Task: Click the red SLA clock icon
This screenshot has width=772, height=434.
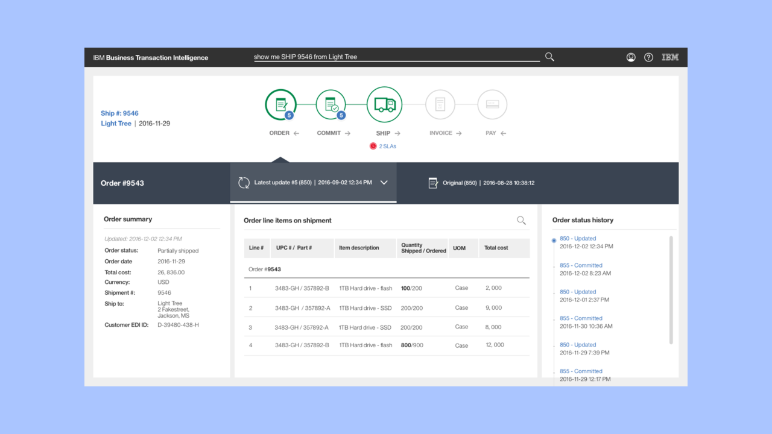Action: 373,146
